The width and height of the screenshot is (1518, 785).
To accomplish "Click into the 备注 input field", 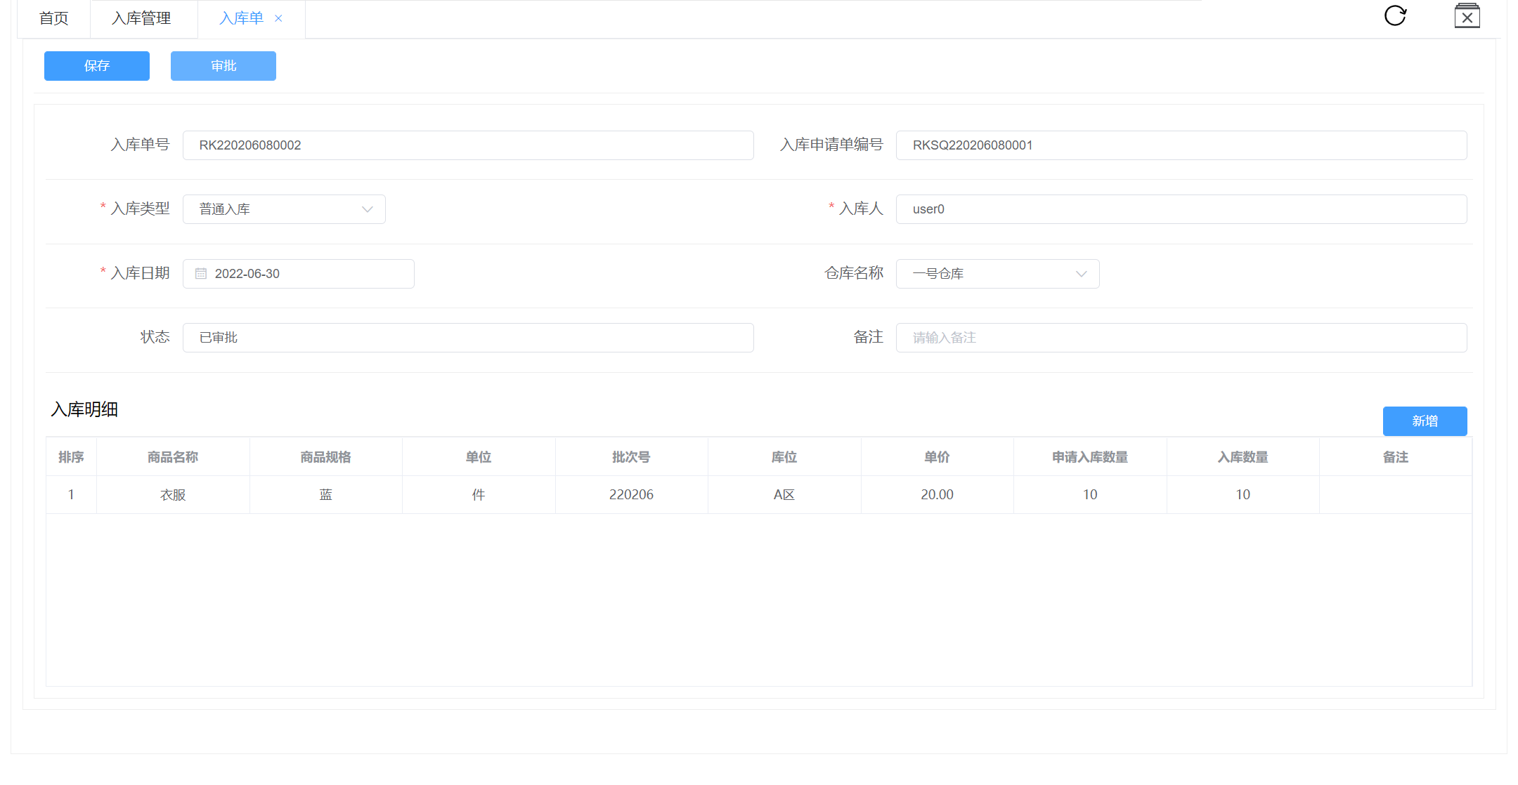I will [1181, 338].
